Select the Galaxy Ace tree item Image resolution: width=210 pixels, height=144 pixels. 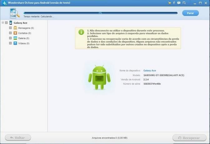coord(20,23)
